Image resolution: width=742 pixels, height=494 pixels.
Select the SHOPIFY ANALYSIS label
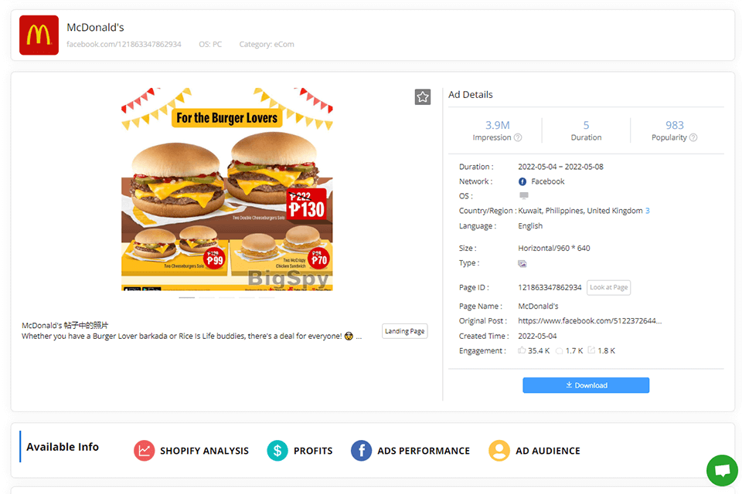click(204, 451)
